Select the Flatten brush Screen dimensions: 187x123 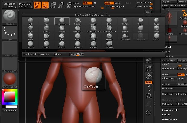pyautogui.click(x=125, y=21)
